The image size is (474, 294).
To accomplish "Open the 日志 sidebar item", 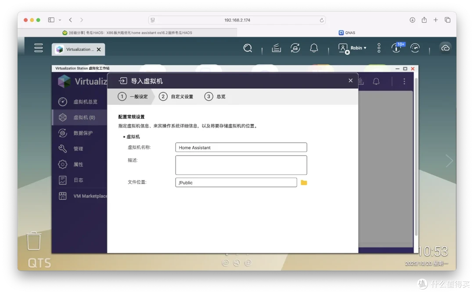I will 80,180.
